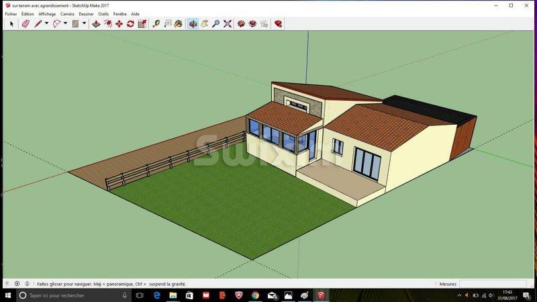Open the Windows Start menu
537x302 pixels.
click(7, 295)
